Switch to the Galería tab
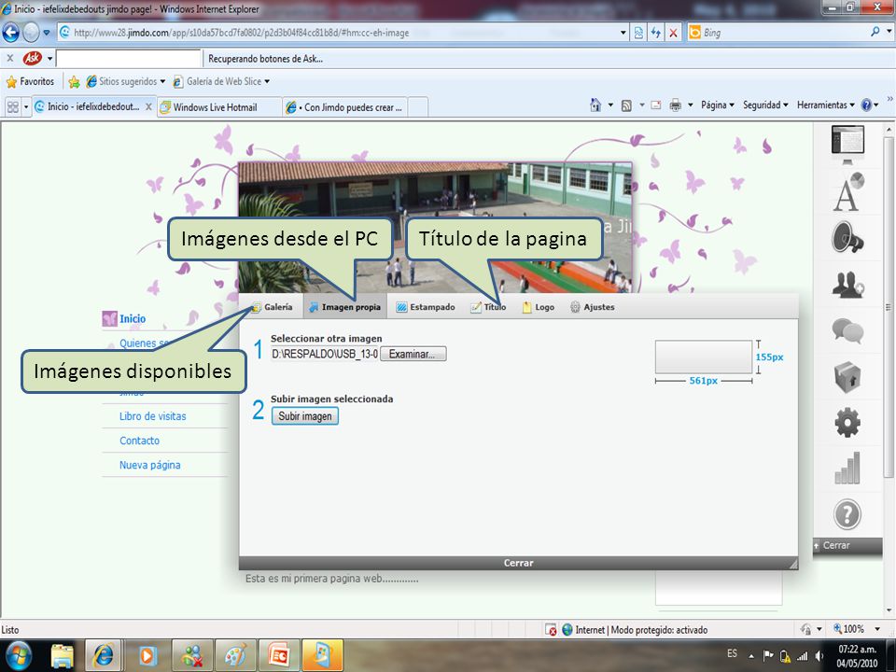Viewport: 896px width, 672px height. tap(272, 307)
